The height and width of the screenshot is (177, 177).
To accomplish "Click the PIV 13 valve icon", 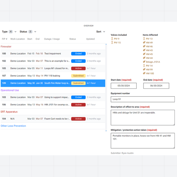I will coord(144,39).
